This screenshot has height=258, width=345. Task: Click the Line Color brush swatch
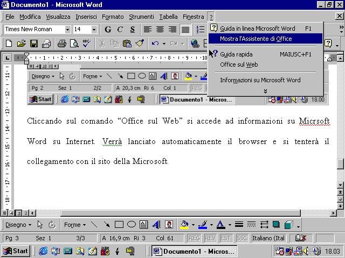tap(203, 225)
